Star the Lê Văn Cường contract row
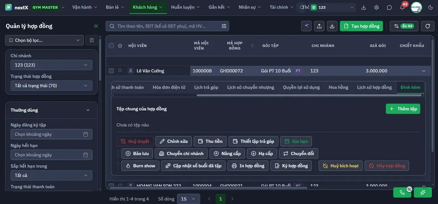 120,71
